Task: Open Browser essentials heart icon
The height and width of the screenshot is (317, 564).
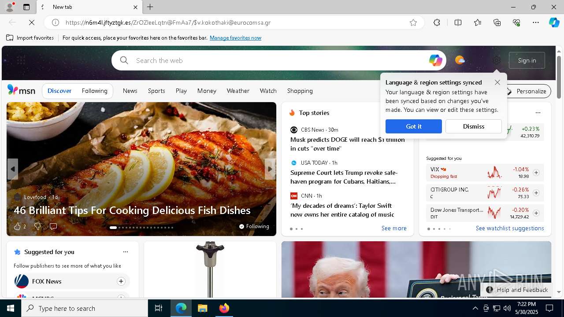Action: pyautogui.click(x=516, y=22)
